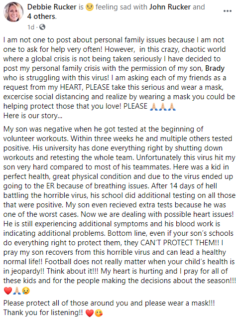Click the Debbie Rucker name link

52,7
